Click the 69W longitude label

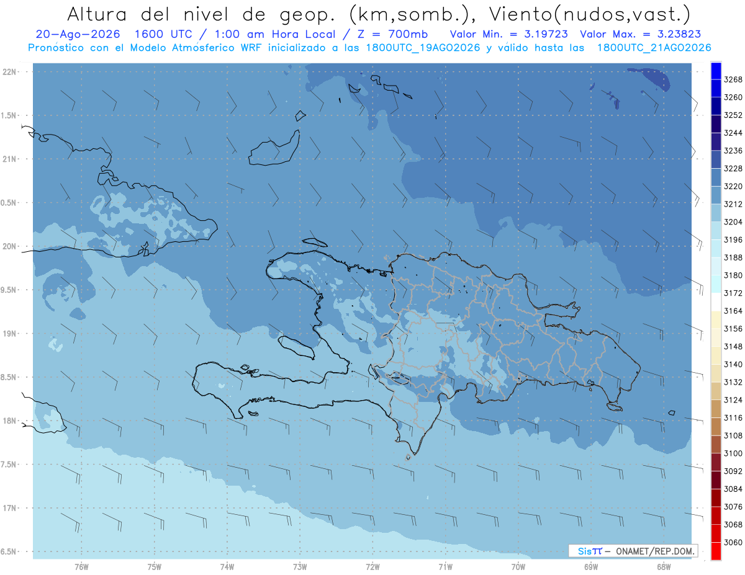coord(591,568)
